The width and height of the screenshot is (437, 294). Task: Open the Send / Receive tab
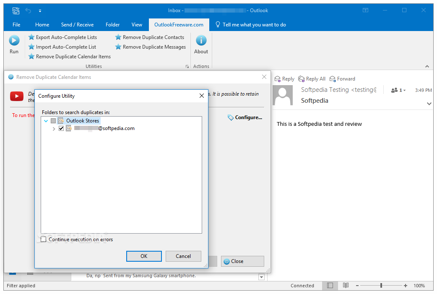click(77, 24)
